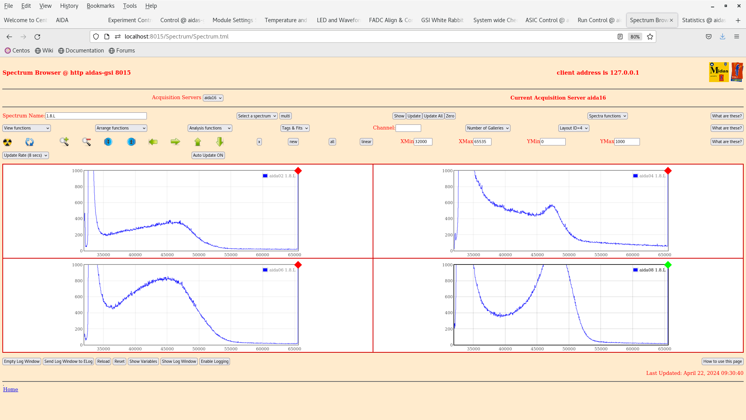Image resolution: width=746 pixels, height=420 pixels.
Task: Open the Layout ID=4 dropdown
Action: click(574, 128)
